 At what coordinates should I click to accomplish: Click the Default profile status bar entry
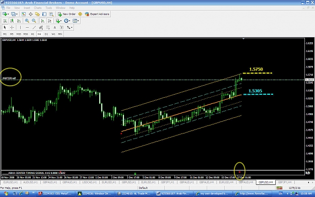click(143, 188)
